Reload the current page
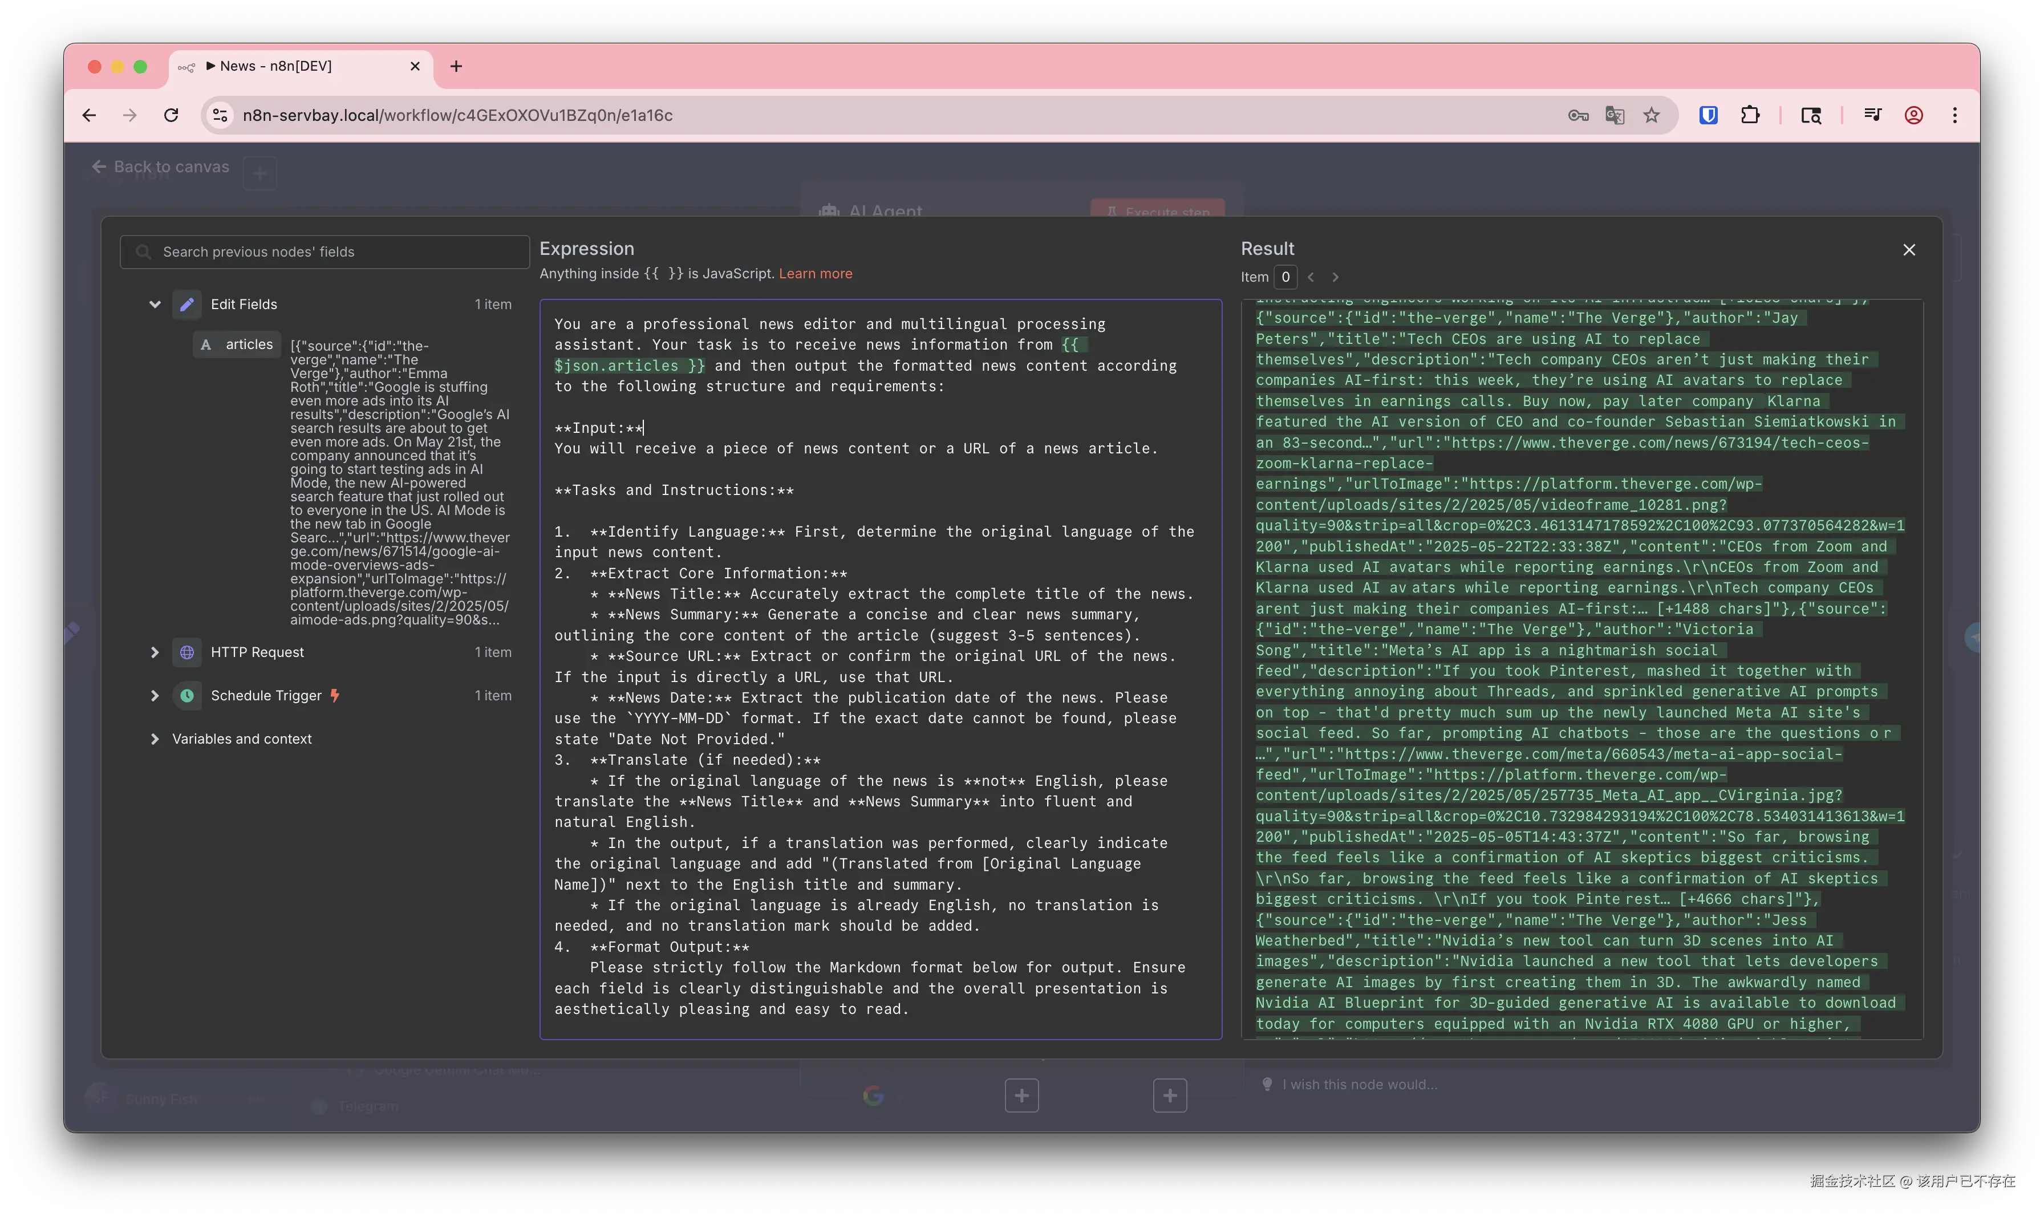Viewport: 2044px width, 1217px height. pos(171,116)
